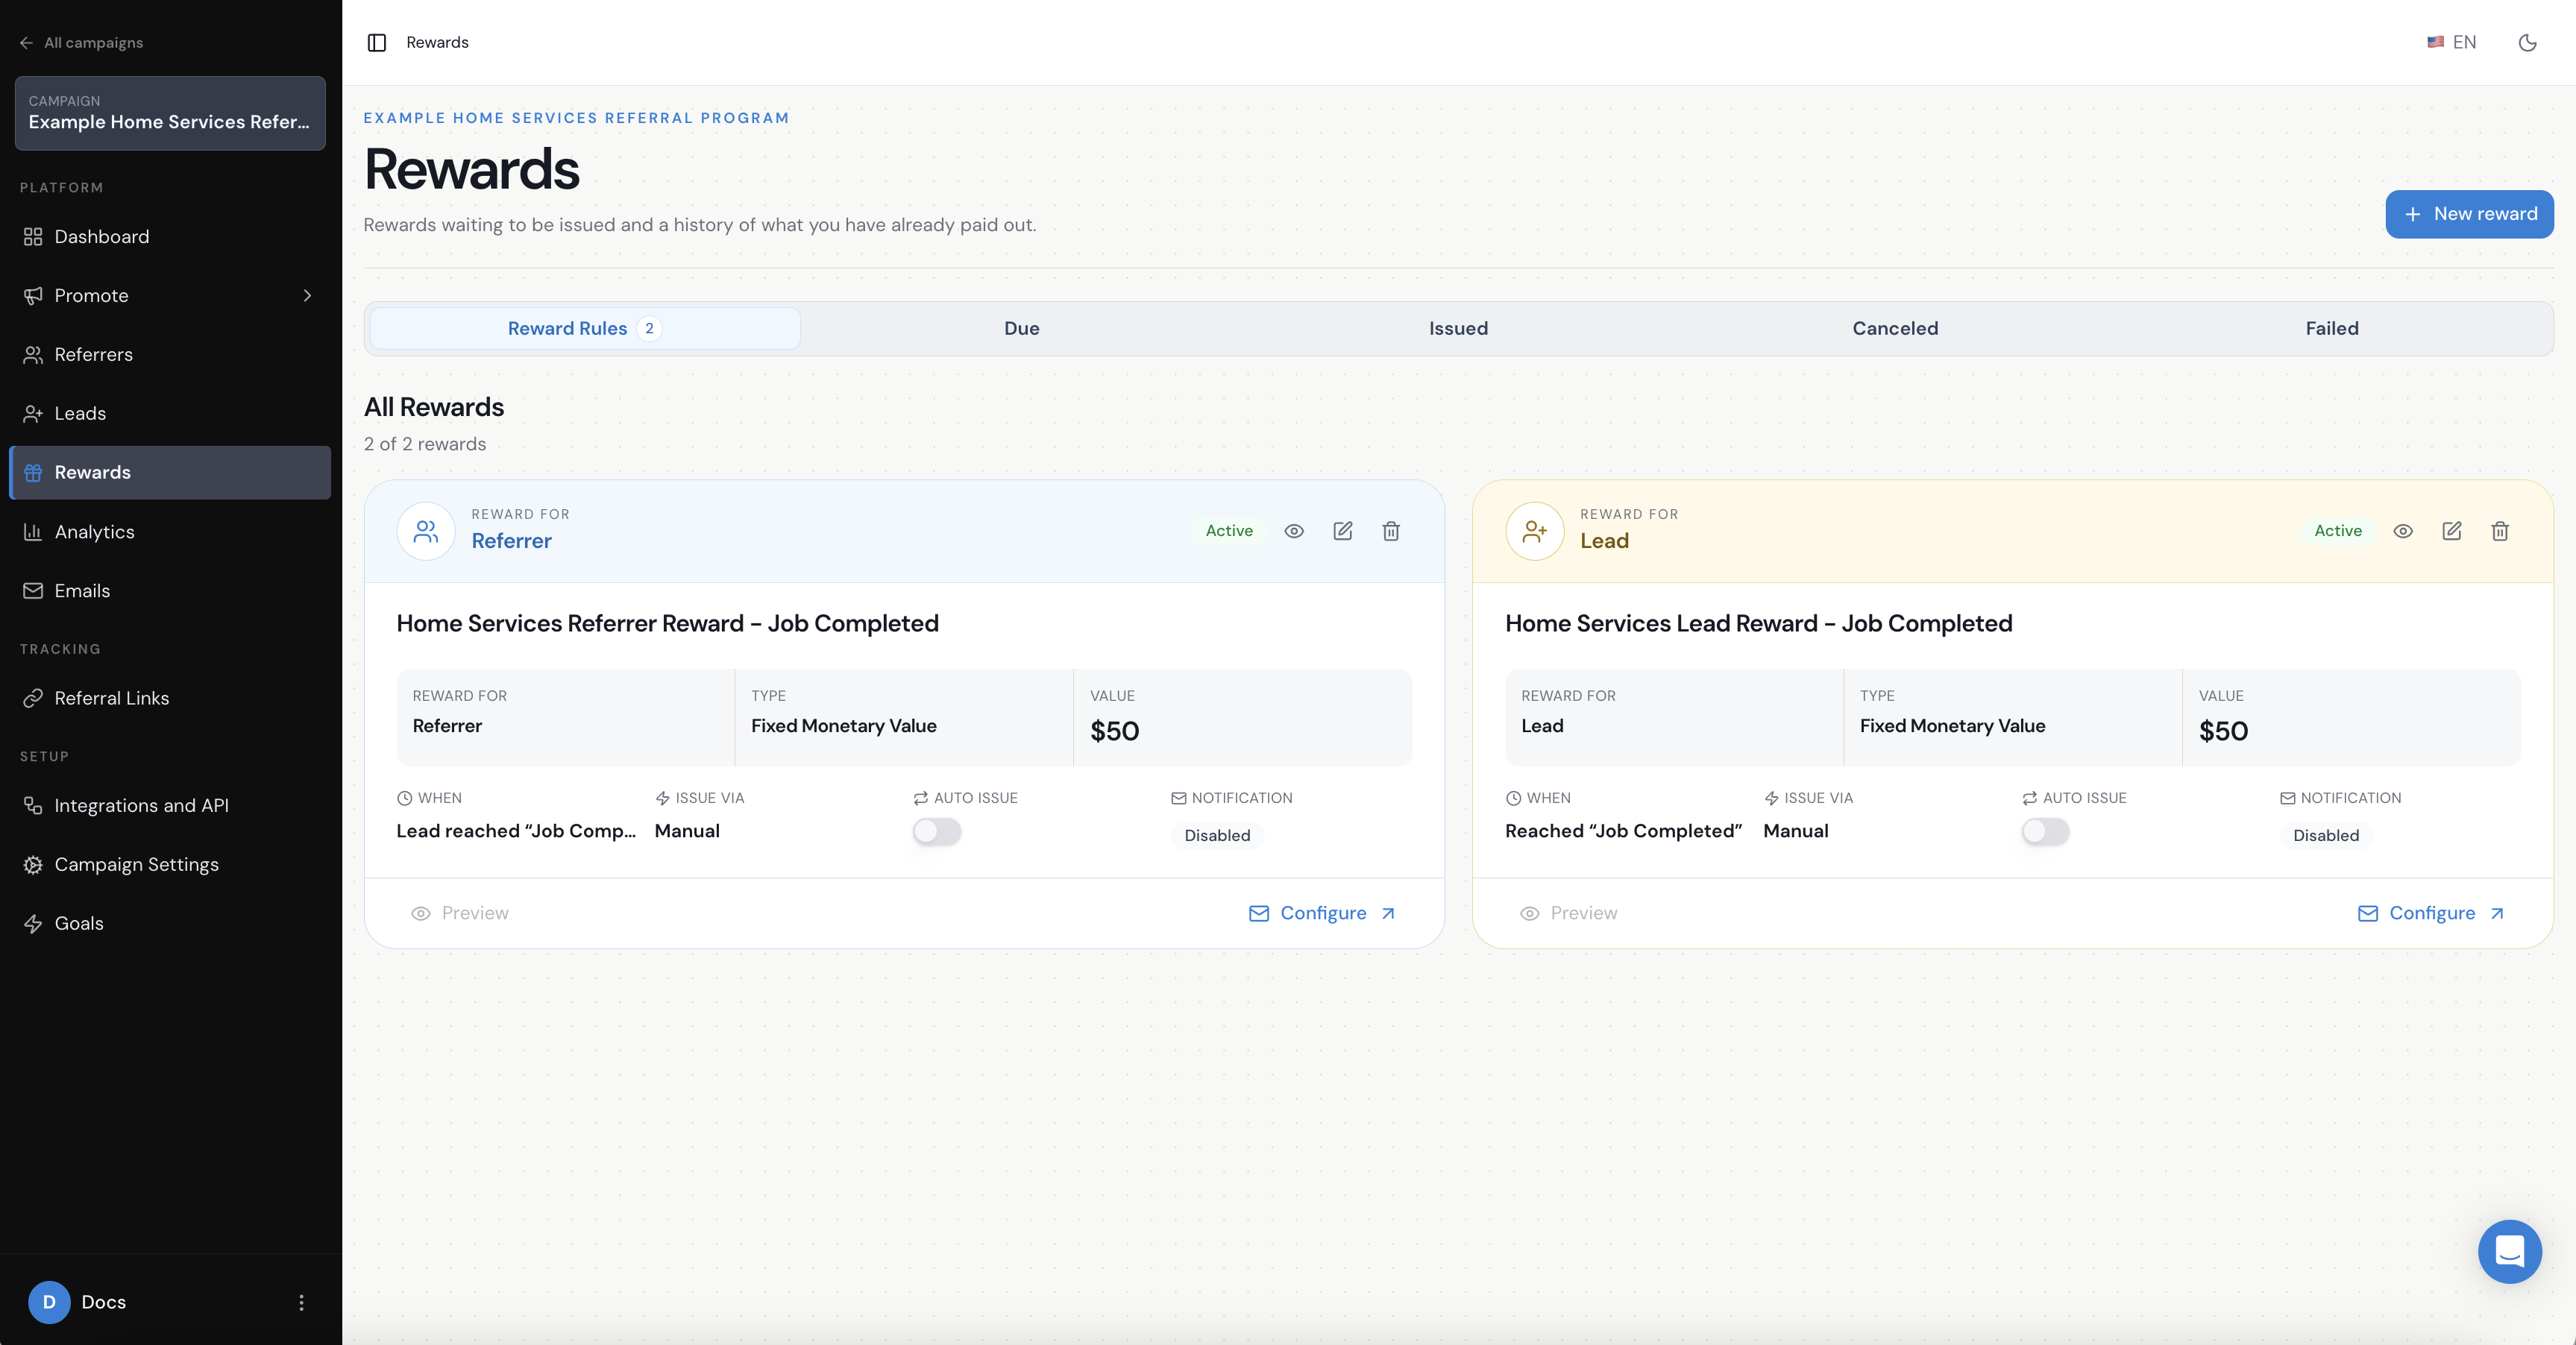Screen dimensions: 2576x1345
Task: Click Preview on Referrer reward card
Action: click(x=460, y=914)
